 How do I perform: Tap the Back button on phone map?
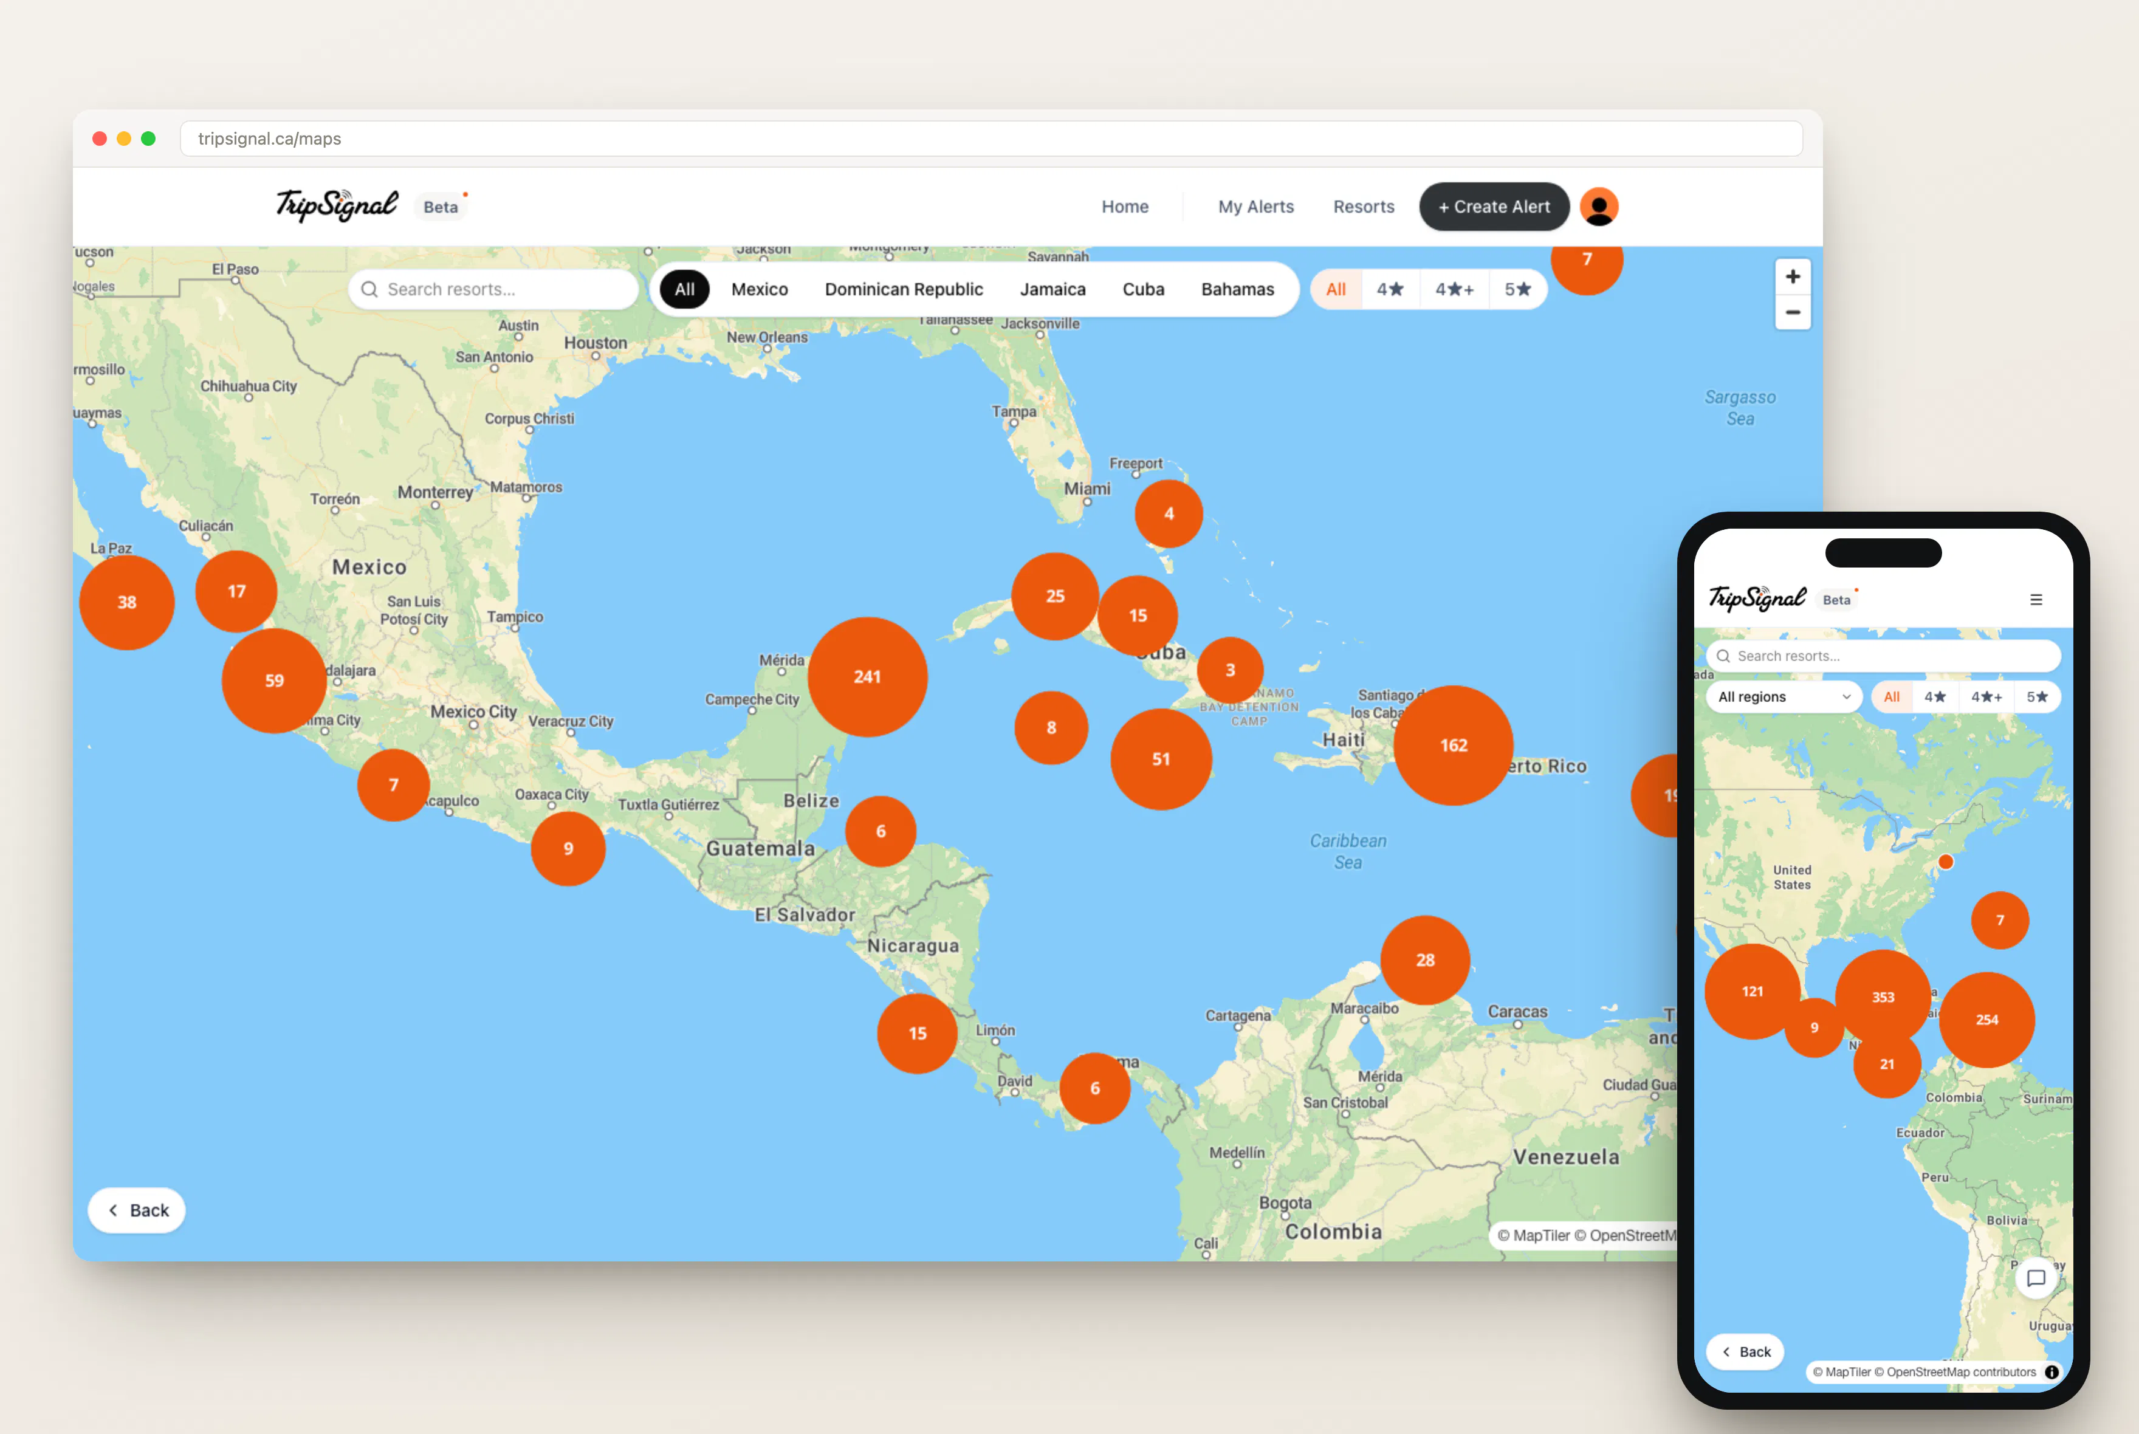coord(1746,1352)
